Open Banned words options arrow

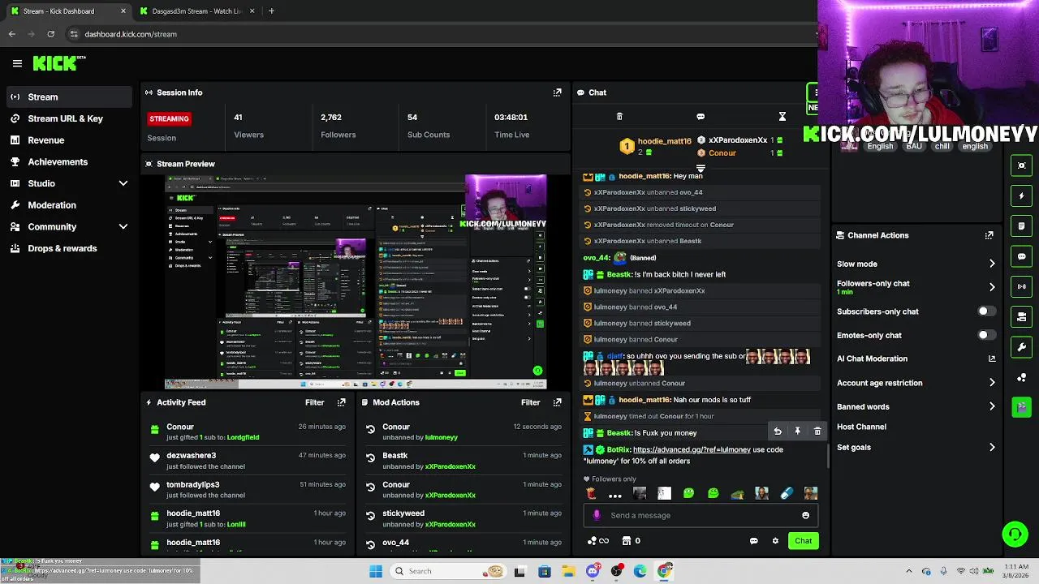991,406
